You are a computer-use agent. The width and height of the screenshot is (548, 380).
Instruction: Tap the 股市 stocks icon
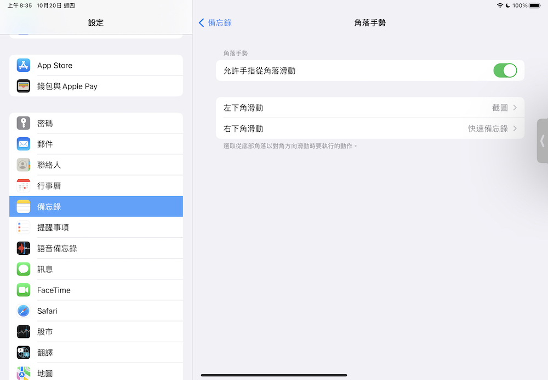click(23, 331)
